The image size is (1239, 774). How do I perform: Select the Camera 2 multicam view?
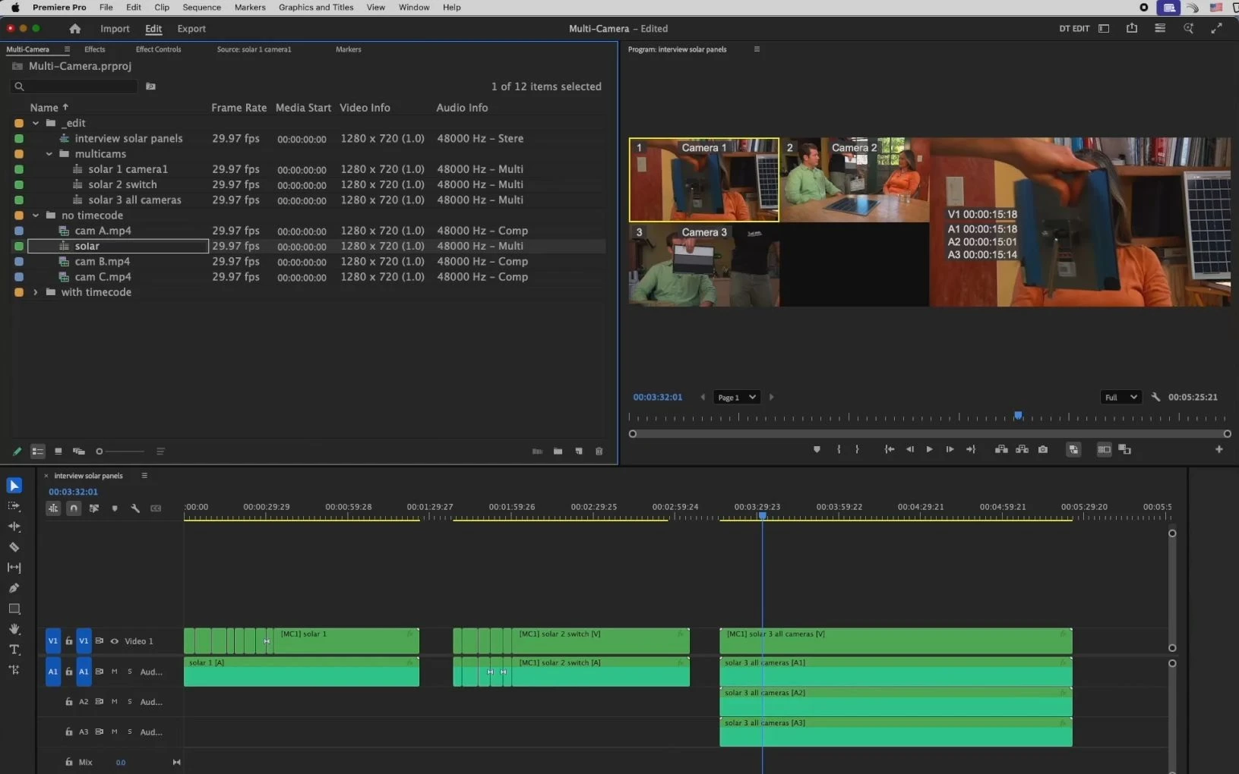tap(854, 180)
